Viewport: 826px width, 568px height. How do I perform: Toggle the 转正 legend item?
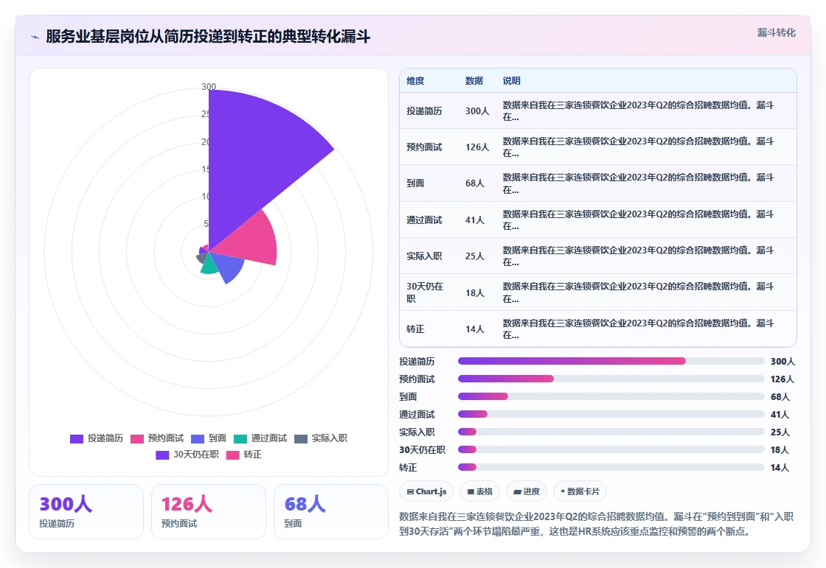point(244,455)
